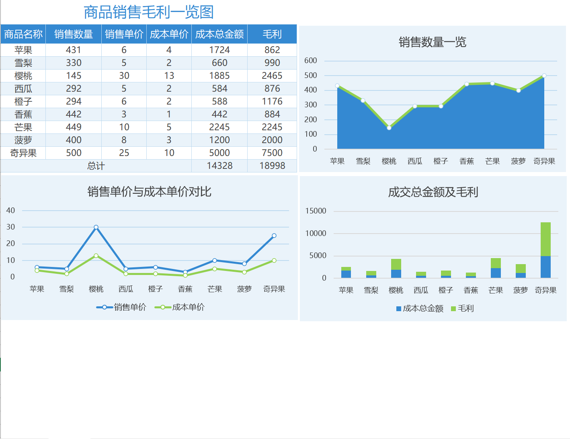The width and height of the screenshot is (570, 439).
Task: Click the 西瓜 cell in the table
Action: coord(23,88)
